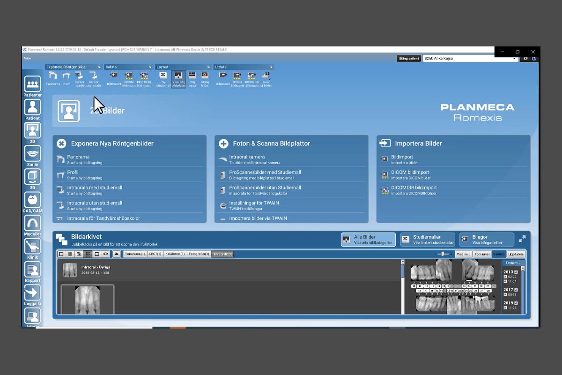Viewport: 562px width, 375px height.
Task: Open the patient selector dropdown
Action: (x=515, y=59)
